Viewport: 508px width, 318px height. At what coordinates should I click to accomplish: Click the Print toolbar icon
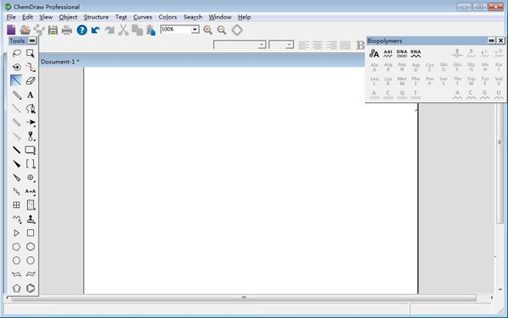click(x=67, y=30)
